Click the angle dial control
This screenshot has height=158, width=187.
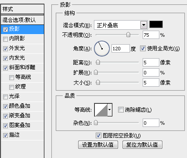[x=102, y=49]
